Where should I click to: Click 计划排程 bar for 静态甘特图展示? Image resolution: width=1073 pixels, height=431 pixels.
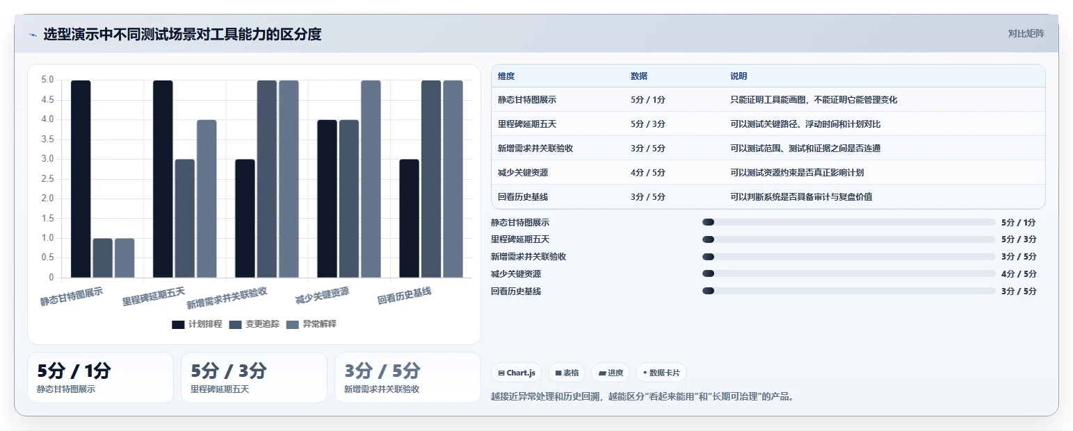coord(81,179)
